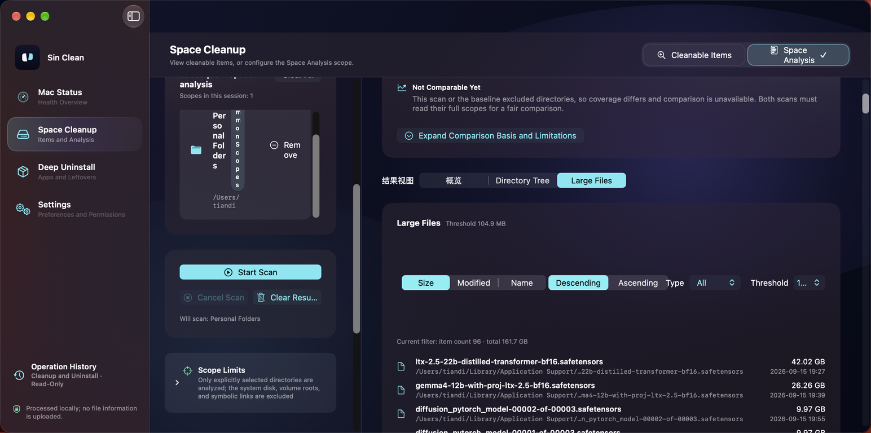Switch to the Cleanable Items tab
Screen dimensions: 871x433
(x=694, y=55)
